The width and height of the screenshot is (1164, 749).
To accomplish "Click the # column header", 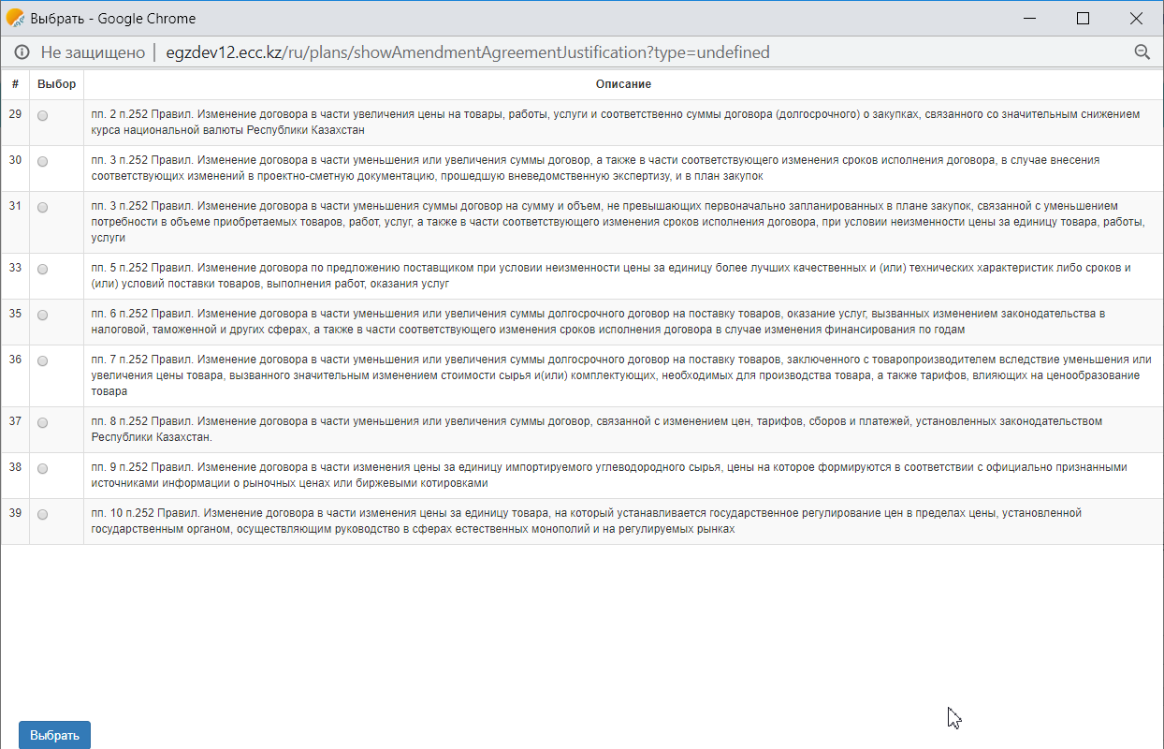I will pos(15,84).
